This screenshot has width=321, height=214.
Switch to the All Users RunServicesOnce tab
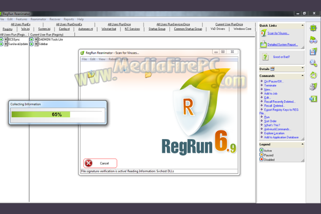click(173, 25)
